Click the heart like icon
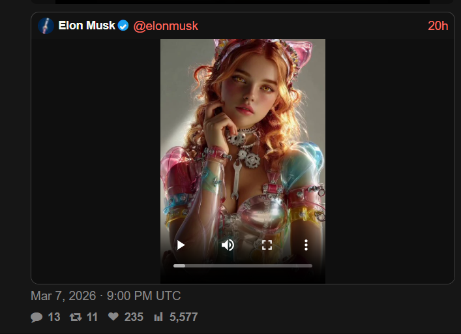This screenshot has height=334, width=461. [x=113, y=318]
